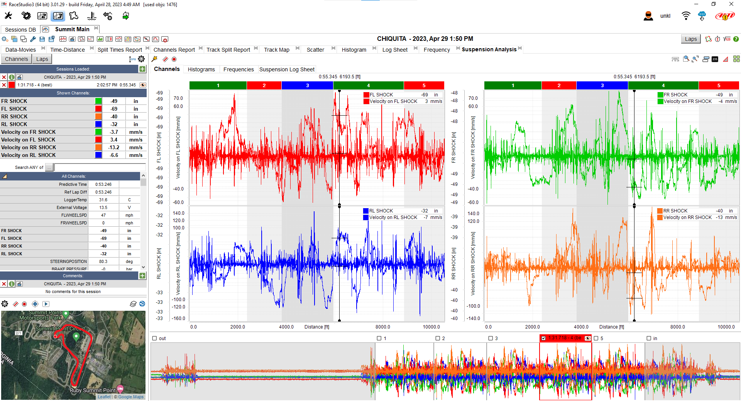The image size is (741, 401).
Task: Click the track map thumbnail of Summit Point
Action: [x=73, y=355]
